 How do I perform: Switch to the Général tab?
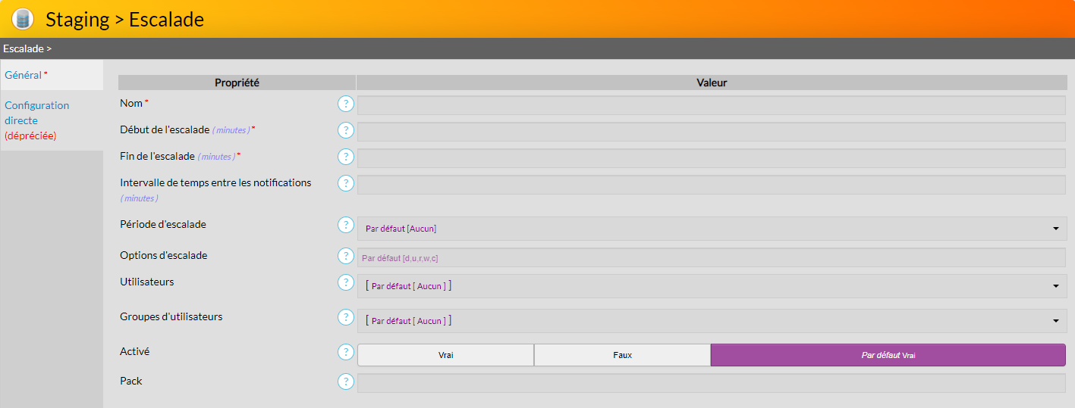[x=24, y=75]
